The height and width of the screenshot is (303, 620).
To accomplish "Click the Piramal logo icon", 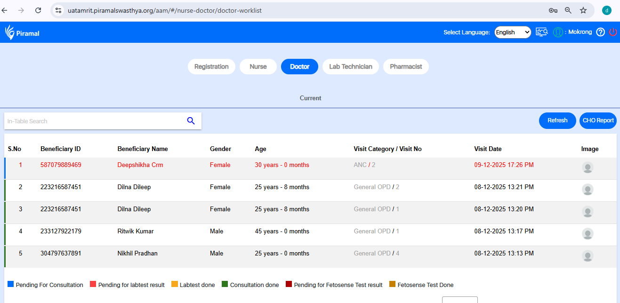I will click(10, 32).
